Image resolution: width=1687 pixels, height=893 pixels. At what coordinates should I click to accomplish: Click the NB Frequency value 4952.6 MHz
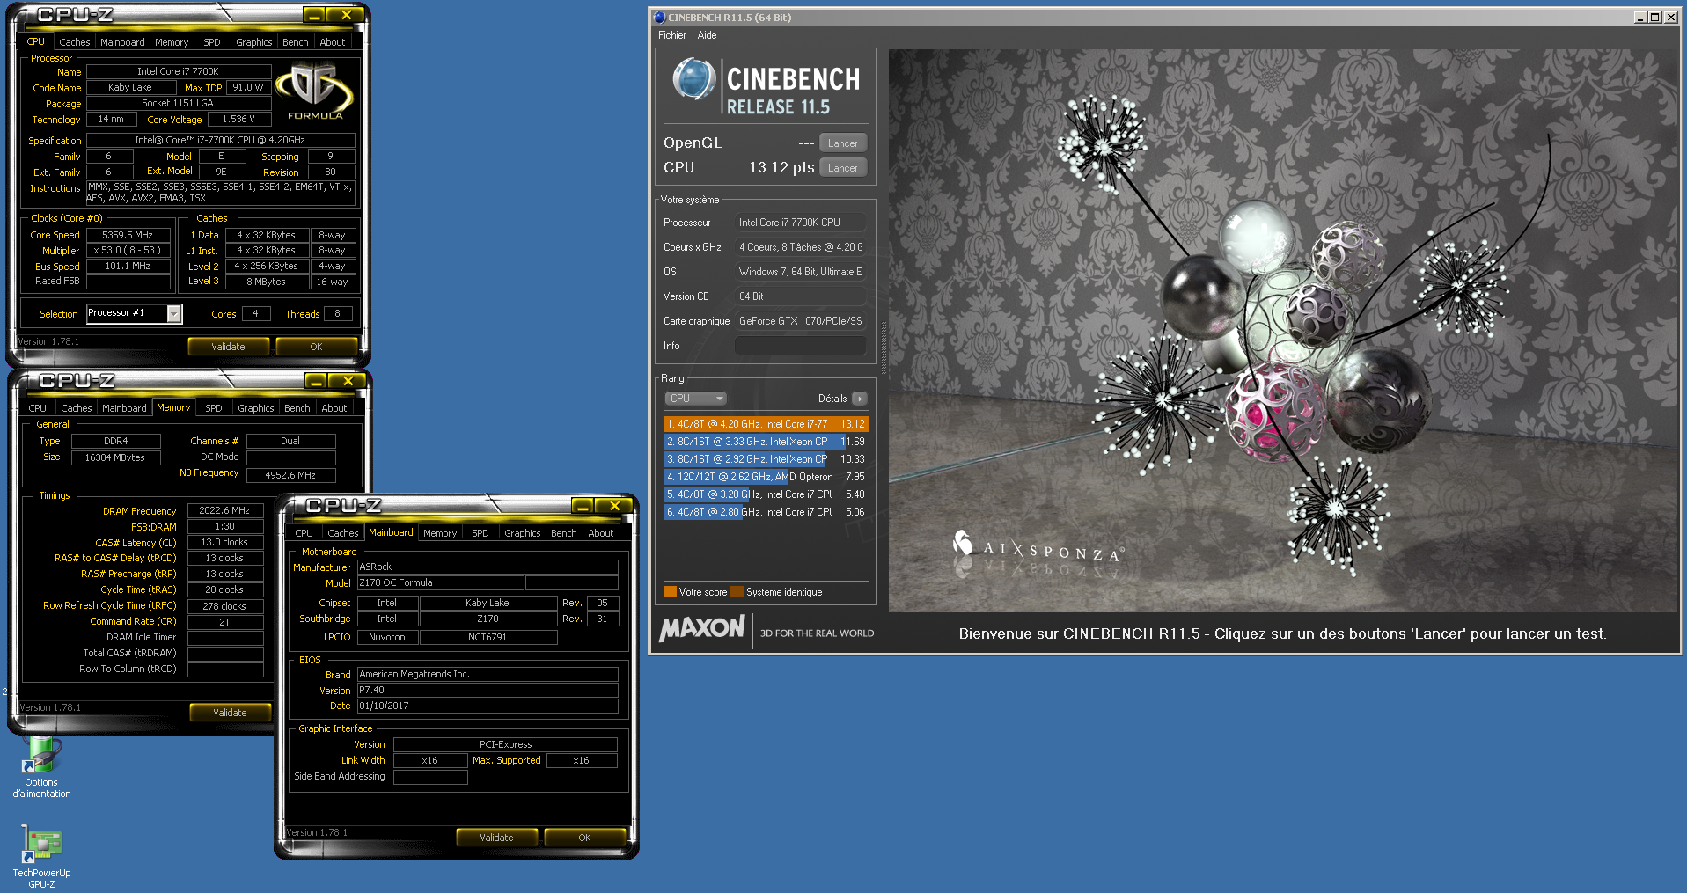tap(291, 475)
